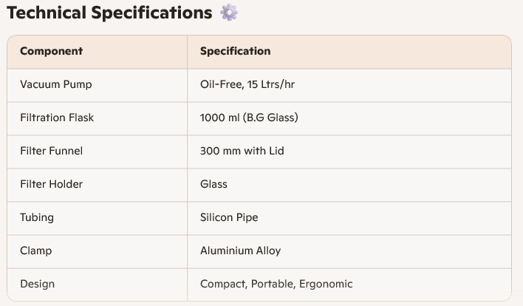Click the Design row label

point(37,284)
